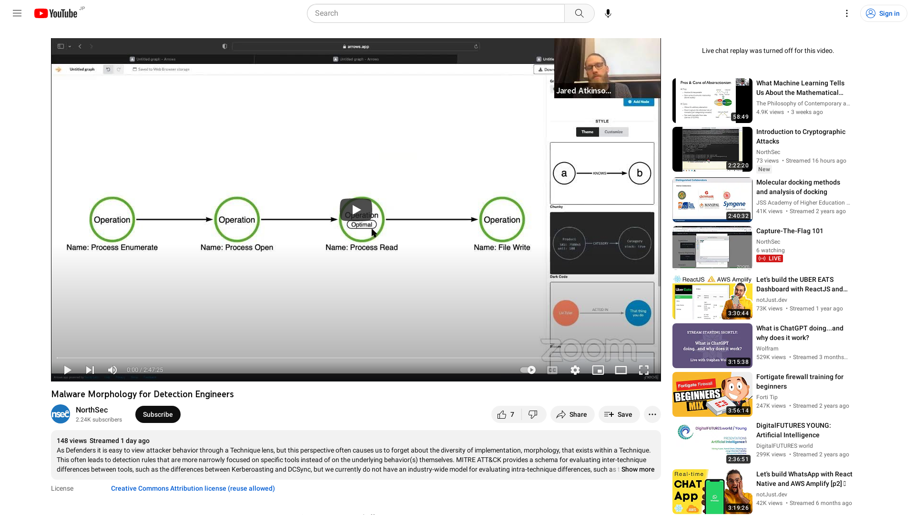The height and width of the screenshot is (515, 915).
Task: Click the Capture-The-Flag 101 LIVE badge
Action: 770,258
